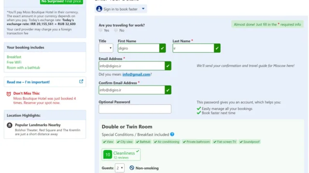Click the Free WiFi booking inclusion
Screen dimensions: 309x173
click(x=14, y=62)
